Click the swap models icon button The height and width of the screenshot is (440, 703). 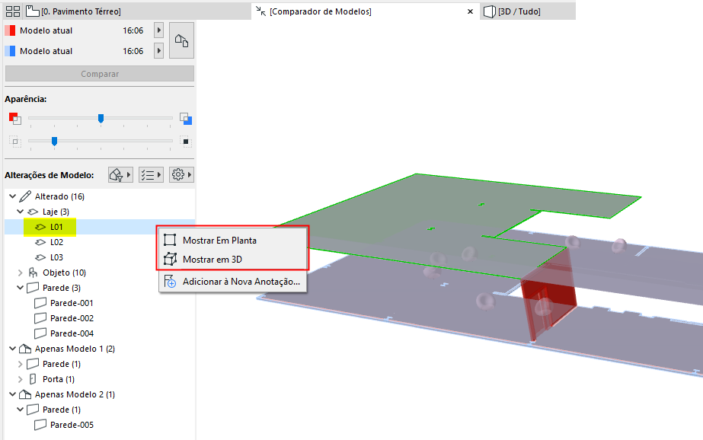pyautogui.click(x=181, y=40)
